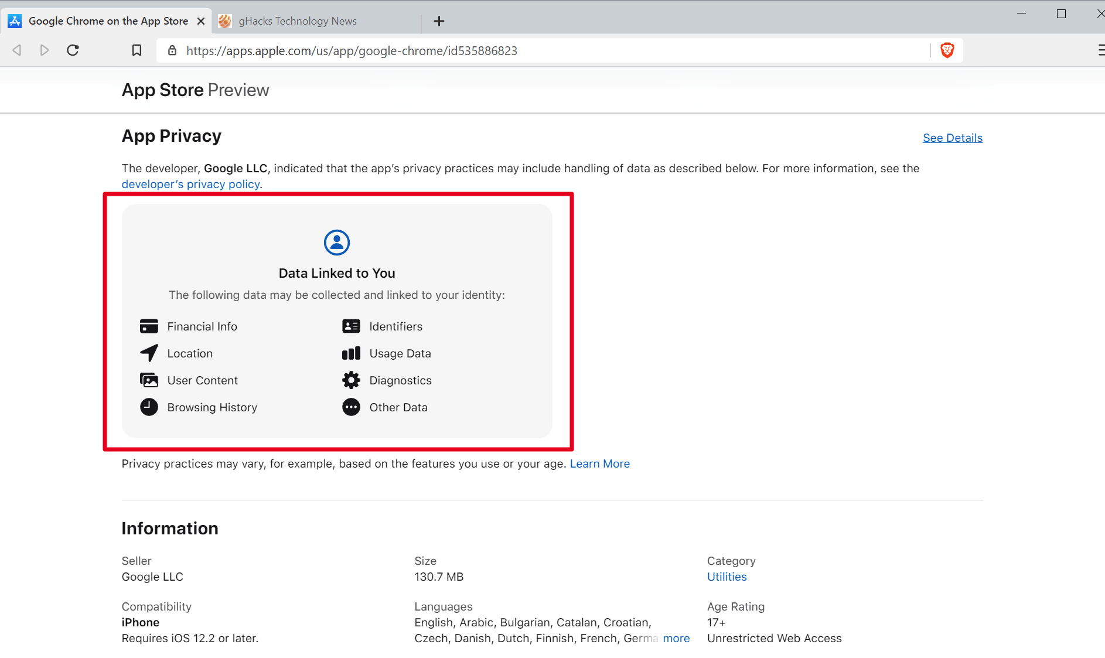Open the See Details link
The image size is (1105, 658).
(x=952, y=138)
